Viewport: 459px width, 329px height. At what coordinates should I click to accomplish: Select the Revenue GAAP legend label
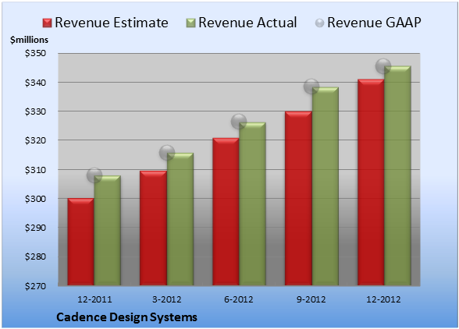coord(375,23)
